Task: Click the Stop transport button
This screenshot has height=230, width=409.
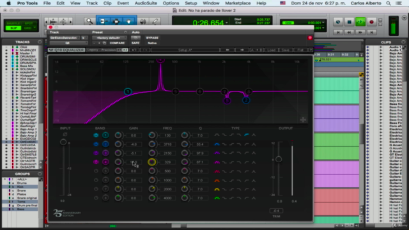Action: coord(349,22)
